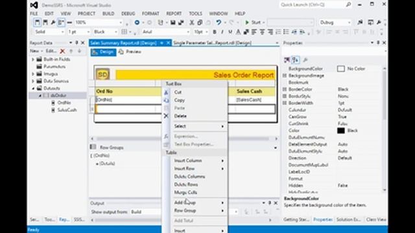Click the Row Groups grid icon

(93, 147)
